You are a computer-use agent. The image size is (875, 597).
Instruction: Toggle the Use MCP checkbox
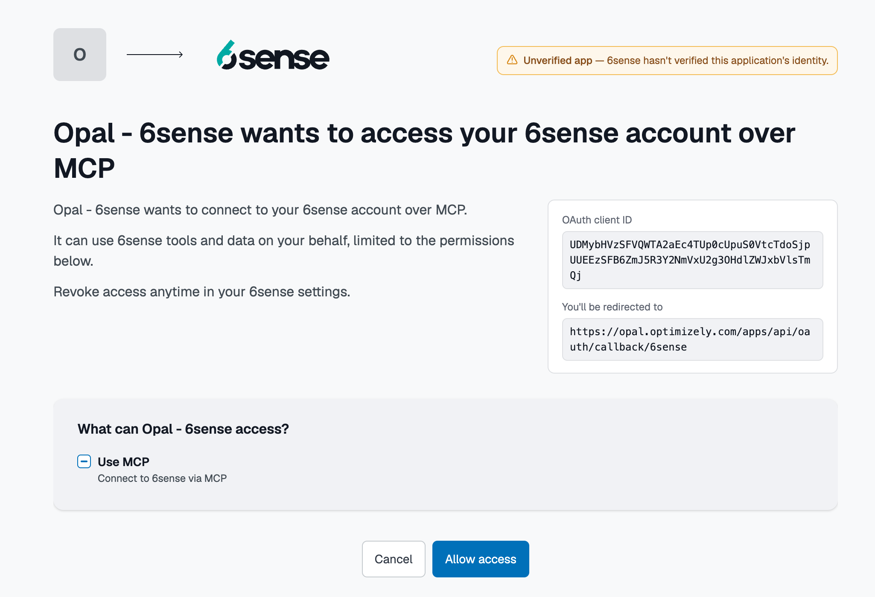click(x=84, y=461)
